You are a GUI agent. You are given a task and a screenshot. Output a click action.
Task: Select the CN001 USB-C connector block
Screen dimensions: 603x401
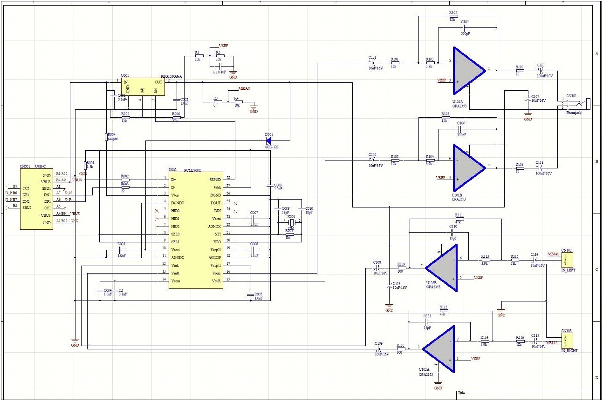pos(37,199)
